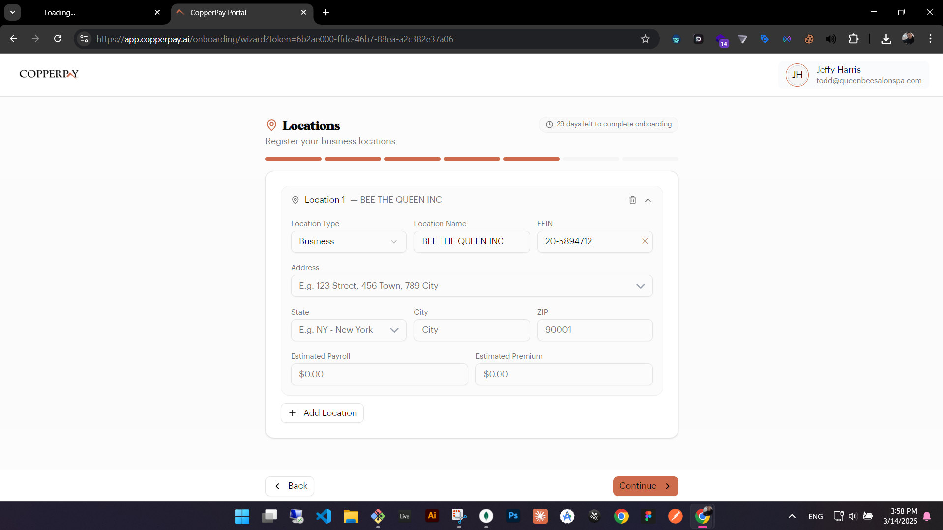Image resolution: width=943 pixels, height=530 pixels.
Task: Open a new browser tab
Action: coord(326,13)
